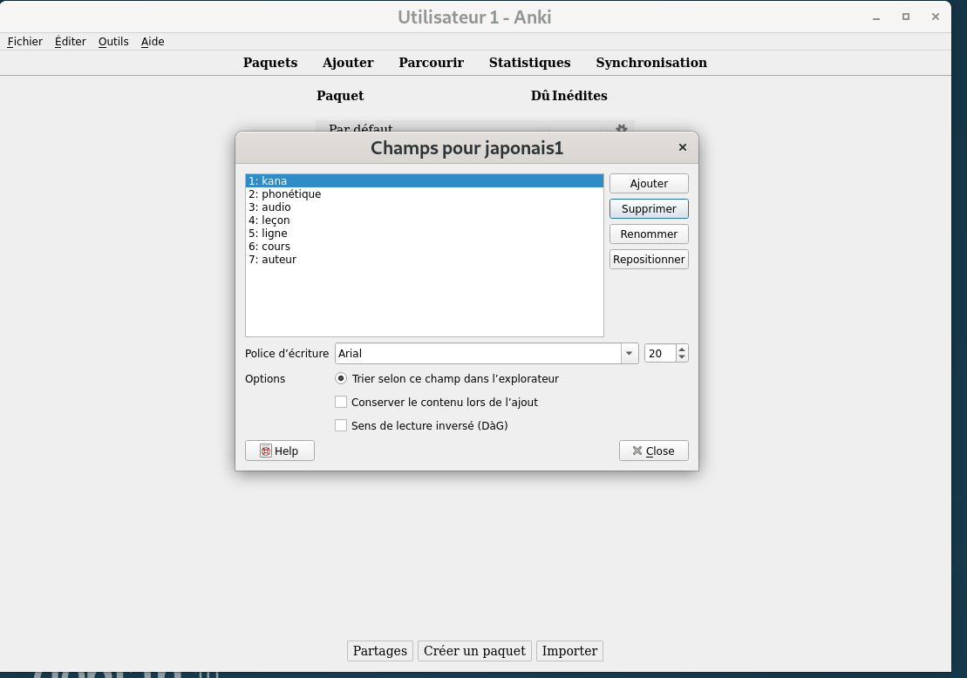This screenshot has height=678, width=967.
Task: Click the lifebuoy Help icon button
Action: click(x=279, y=451)
